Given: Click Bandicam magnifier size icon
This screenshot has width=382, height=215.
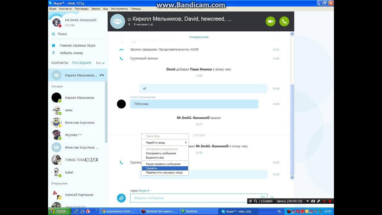Looking at the screenshot, I should click(256, 201).
